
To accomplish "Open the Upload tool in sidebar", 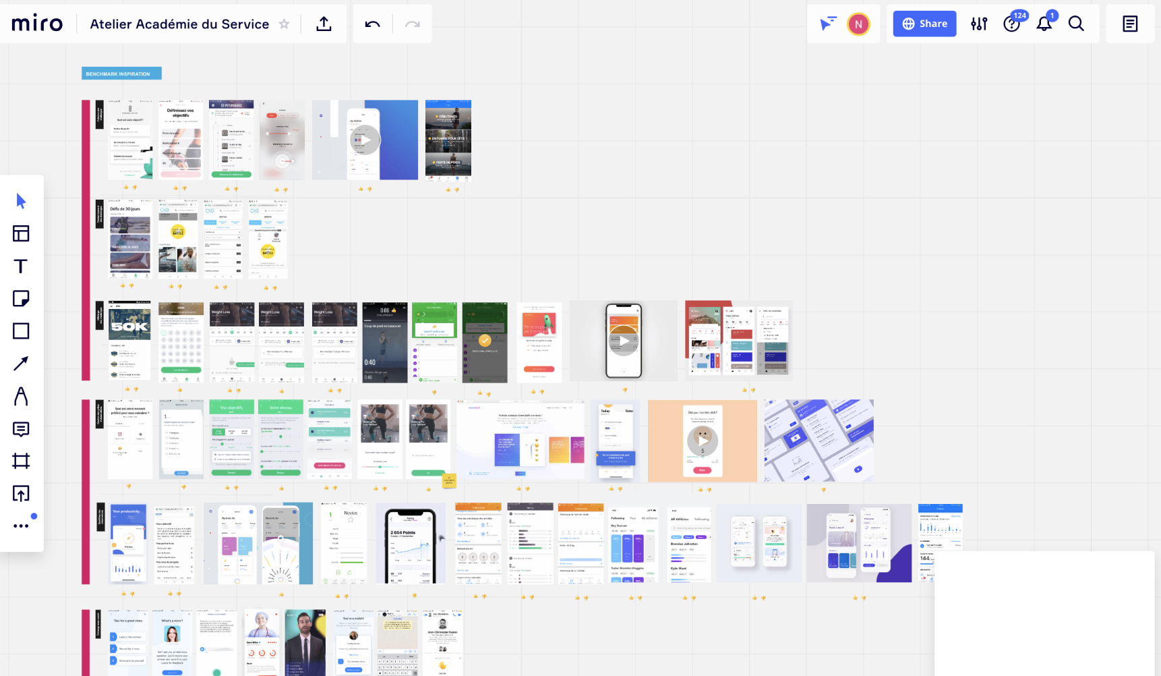I will pyautogui.click(x=21, y=494).
